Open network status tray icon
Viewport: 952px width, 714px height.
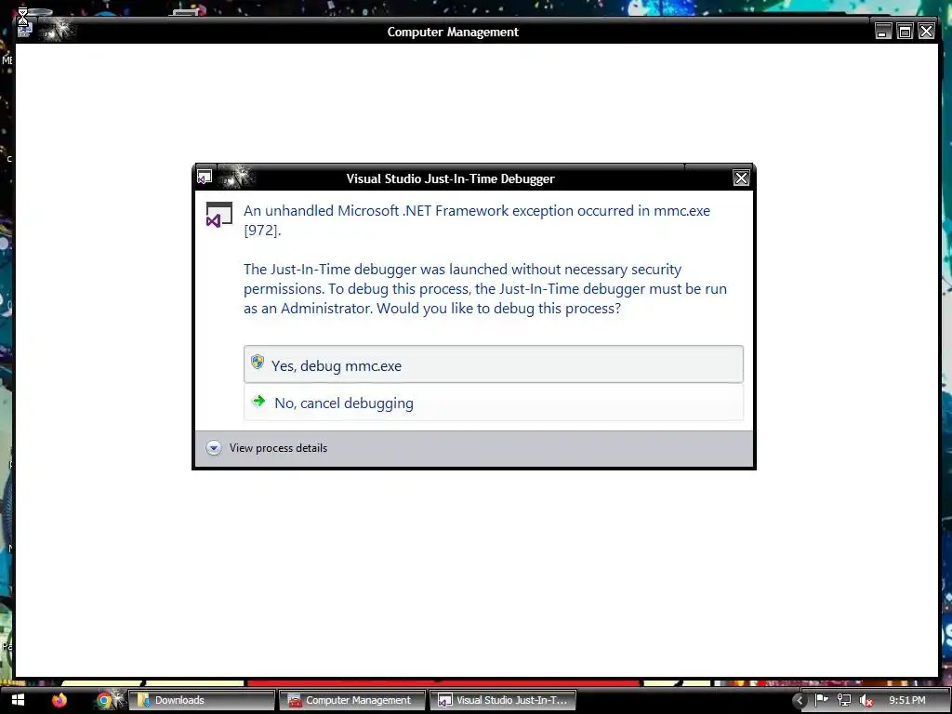[844, 700]
